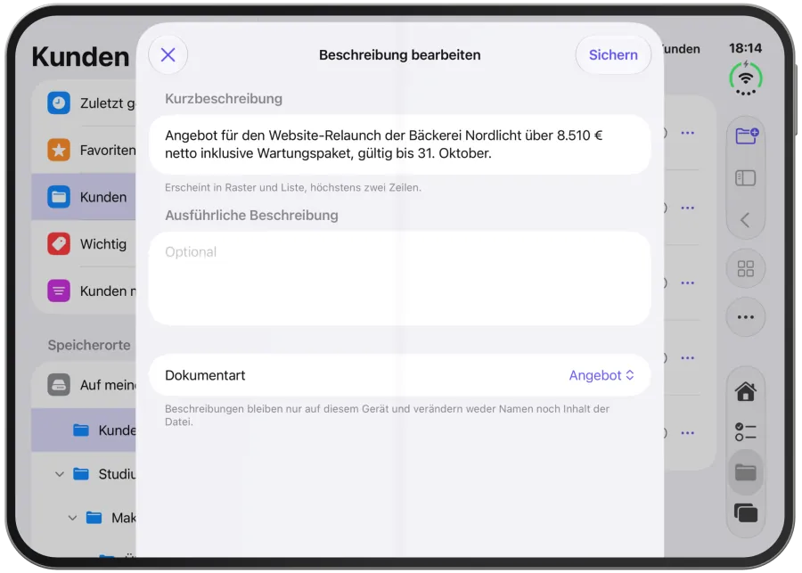Open the checklist tasks icon
Image resolution: width=802 pixels, height=573 pixels.
pos(745,432)
